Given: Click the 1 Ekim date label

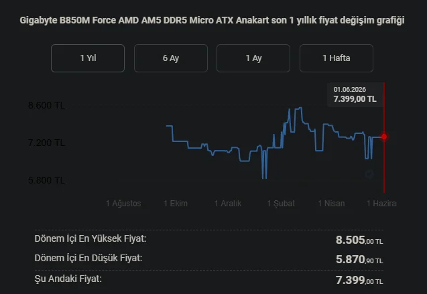Looking at the screenshot, I should (x=176, y=204).
